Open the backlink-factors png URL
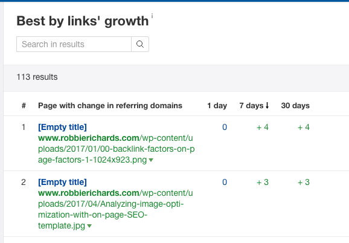349x243 pixels. (x=116, y=149)
